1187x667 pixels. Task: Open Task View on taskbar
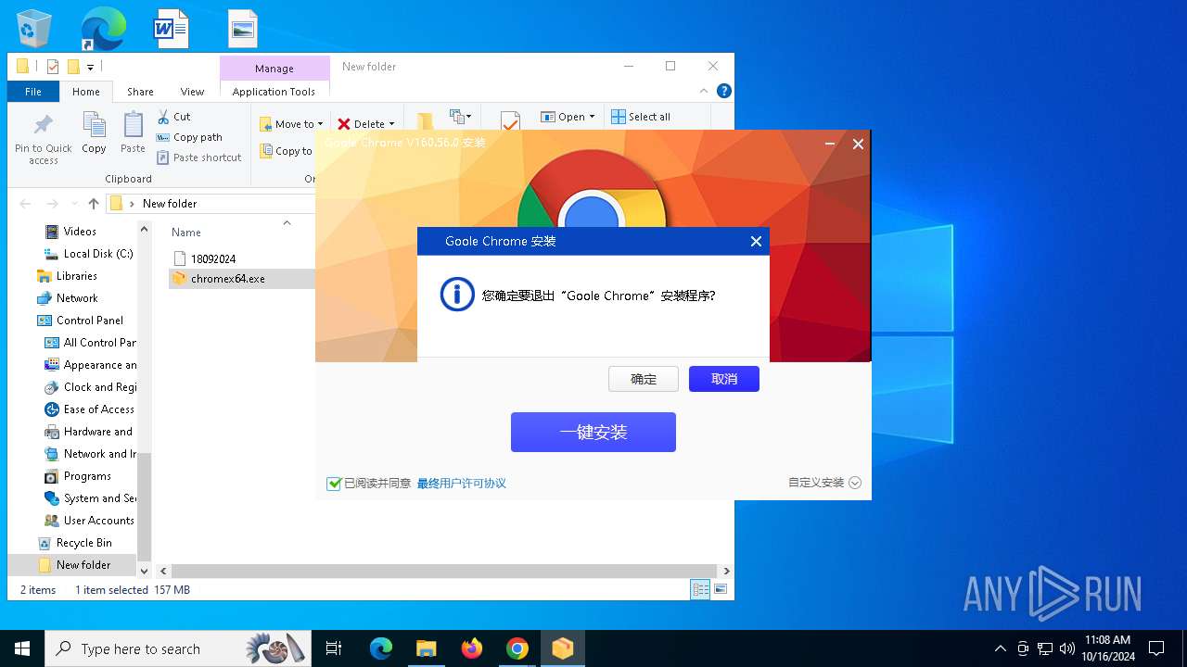point(334,648)
